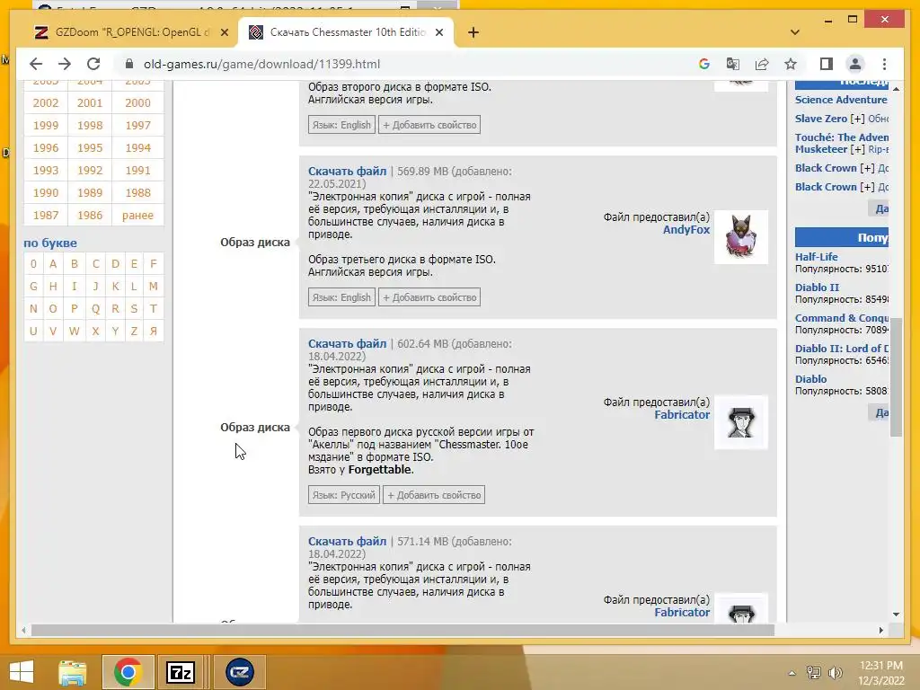Add property to third disc entry
920x690 pixels.
coord(429,296)
